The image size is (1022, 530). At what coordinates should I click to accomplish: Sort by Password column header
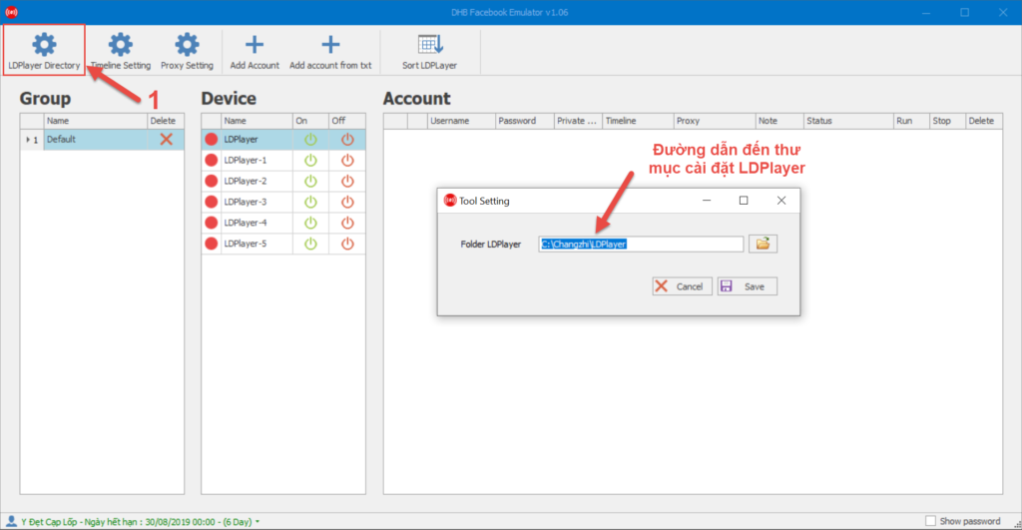click(525, 121)
